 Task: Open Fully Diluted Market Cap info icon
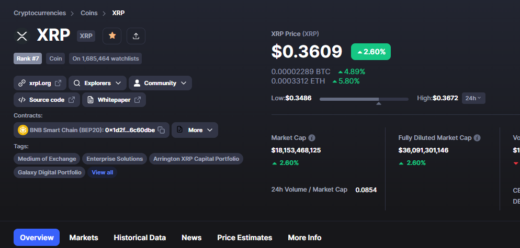click(477, 138)
